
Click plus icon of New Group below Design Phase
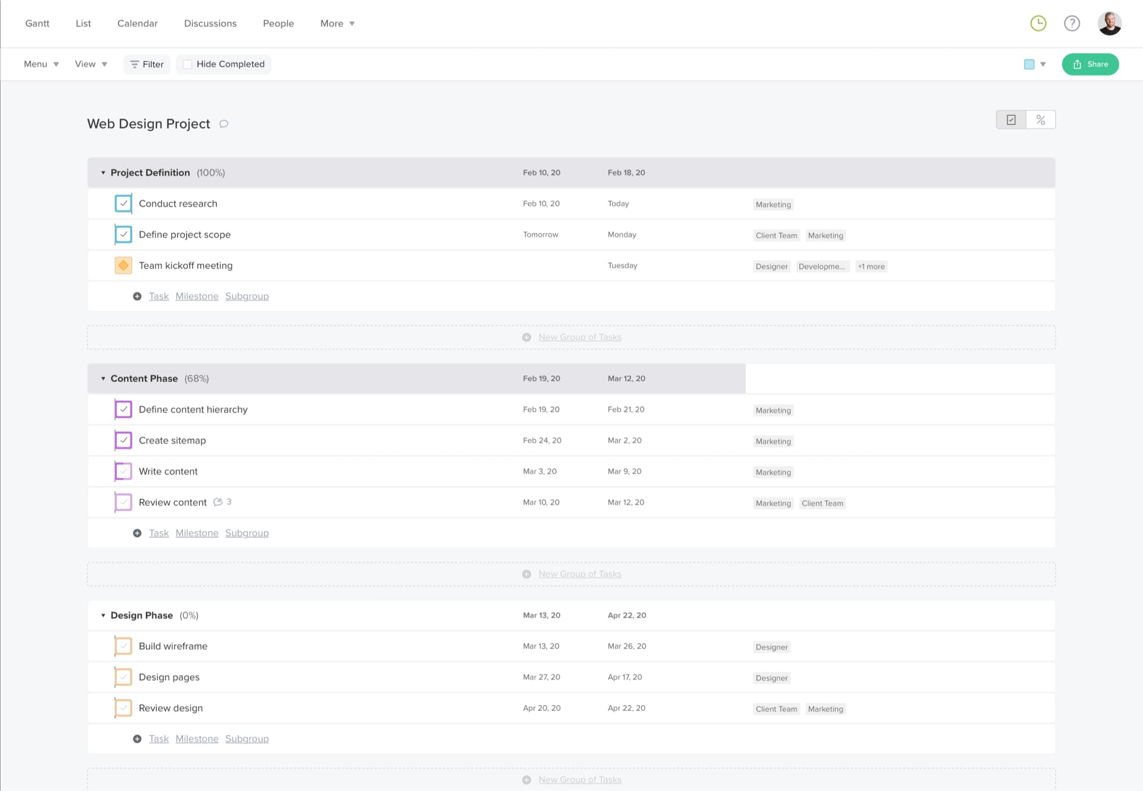point(526,780)
